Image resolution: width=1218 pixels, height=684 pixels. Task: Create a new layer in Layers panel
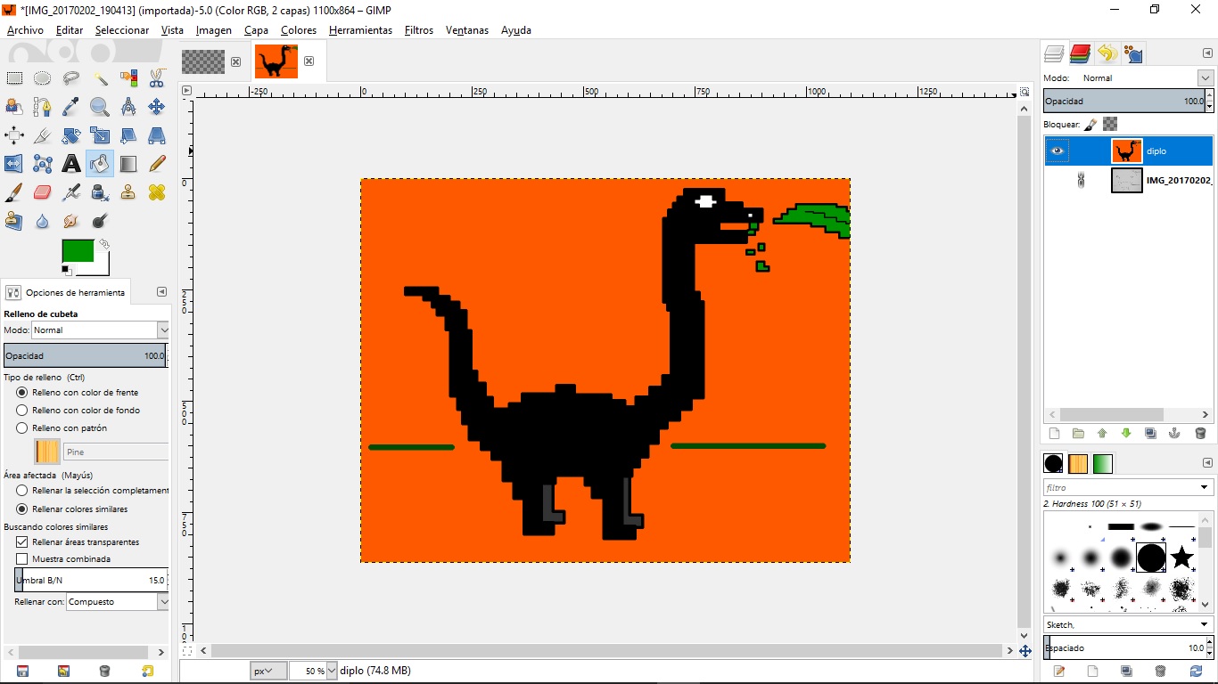1054,434
